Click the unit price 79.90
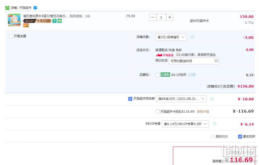 131,16
